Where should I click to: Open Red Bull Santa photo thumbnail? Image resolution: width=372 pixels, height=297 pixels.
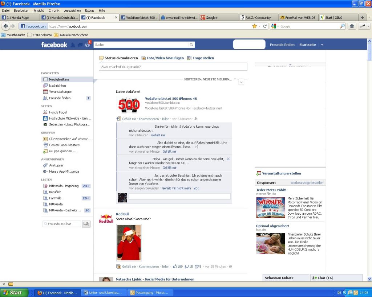coord(129,242)
